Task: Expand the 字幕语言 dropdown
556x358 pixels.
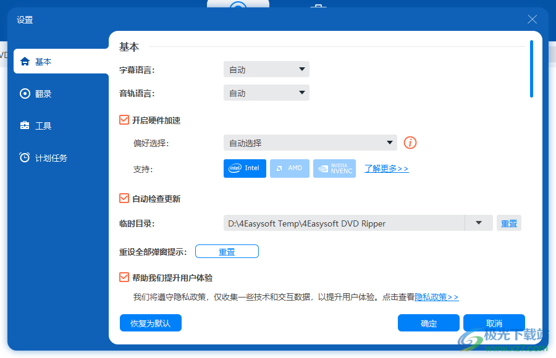Action: [266, 69]
